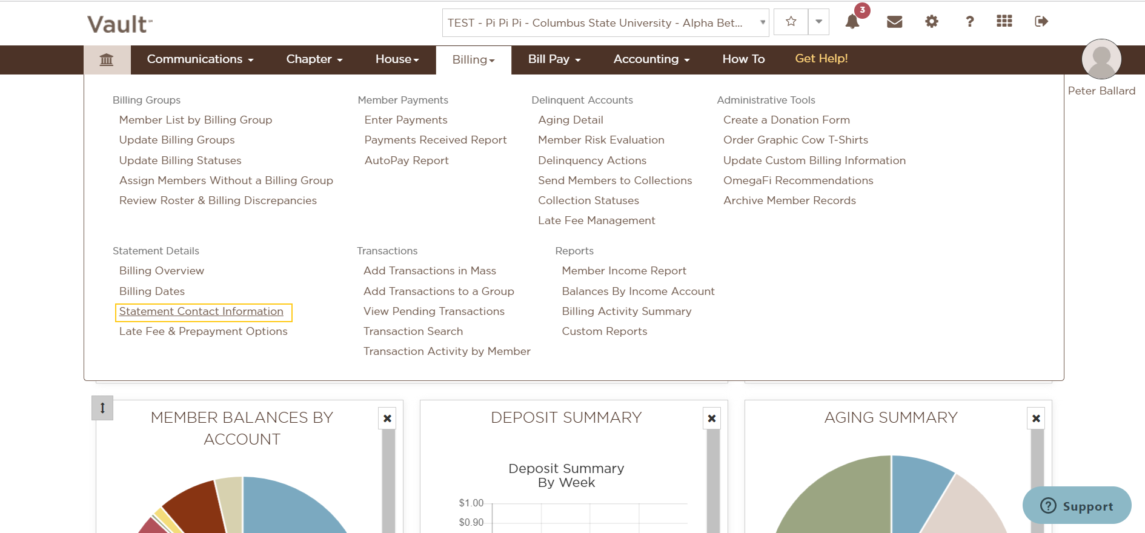Close the Deposit Summary widget
This screenshot has width=1145, height=533.
[x=712, y=419]
